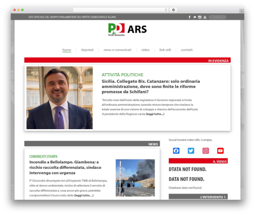Click the 'Sito ufficiale del gruppo parlamentare' top text
The height and width of the screenshot is (215, 255).
pos(72,17)
